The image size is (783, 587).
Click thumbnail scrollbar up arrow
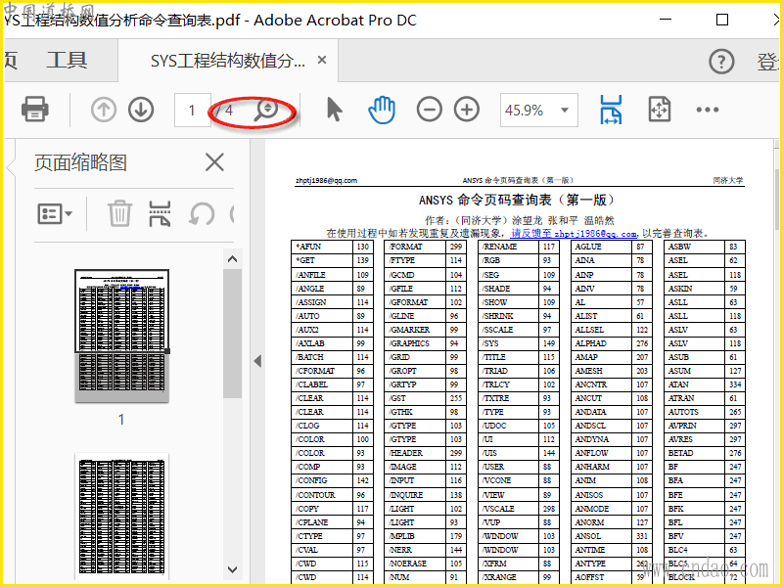(232, 259)
